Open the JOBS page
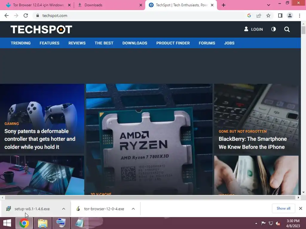 (x=229, y=43)
